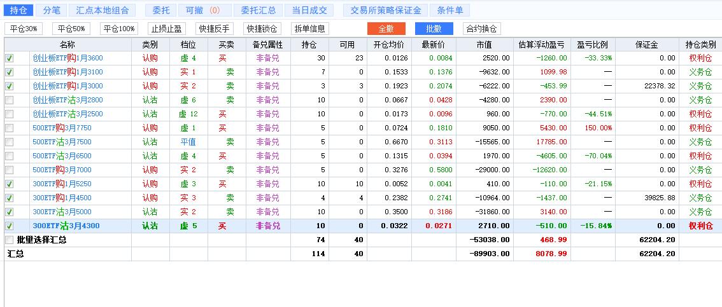Select highlighted contract 300ETF沽3月4300
Image resolution: width=722 pixels, height=307 pixels.
point(66,226)
